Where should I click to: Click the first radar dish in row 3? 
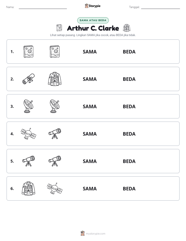click(x=28, y=106)
